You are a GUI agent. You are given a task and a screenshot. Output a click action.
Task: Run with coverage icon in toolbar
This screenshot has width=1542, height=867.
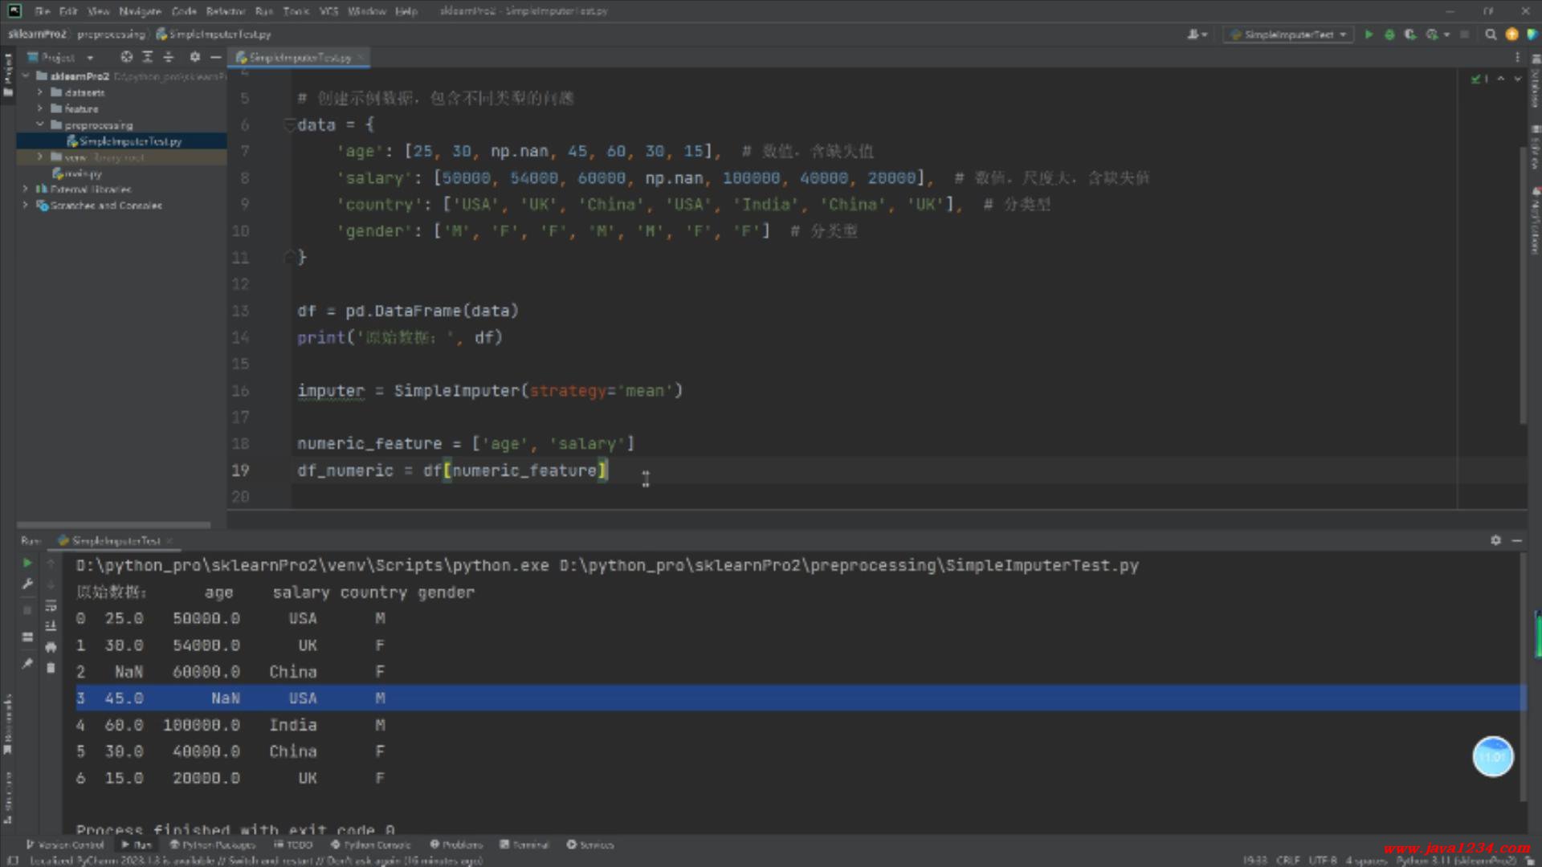tap(1410, 35)
